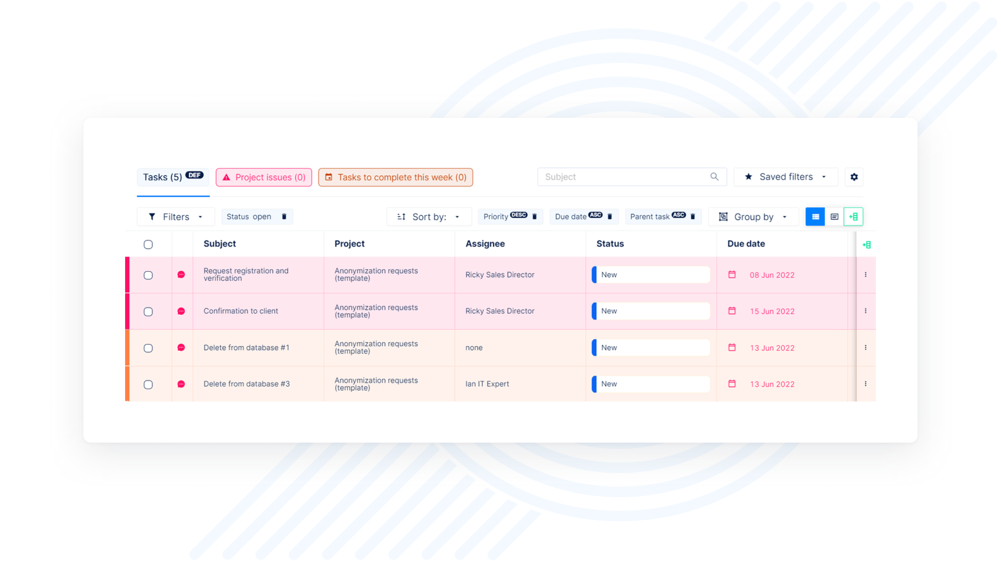Viewport: 1001px width, 561px height.
Task: Open the Saved filters dropdown
Action: (785, 177)
